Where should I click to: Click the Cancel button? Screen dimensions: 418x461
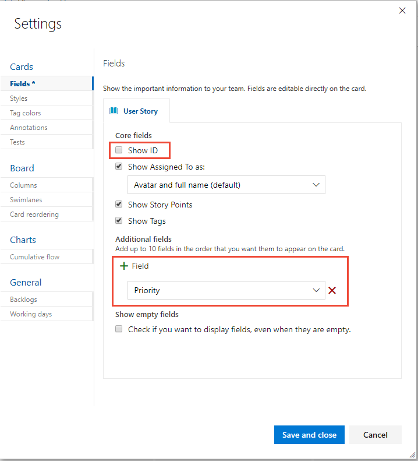coord(376,435)
